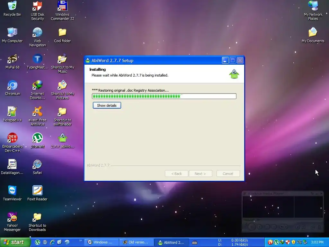Image resolution: width=329 pixels, height=247 pixels.
Task: Switch to AbiWord setup taskbar button
Action: (172, 242)
